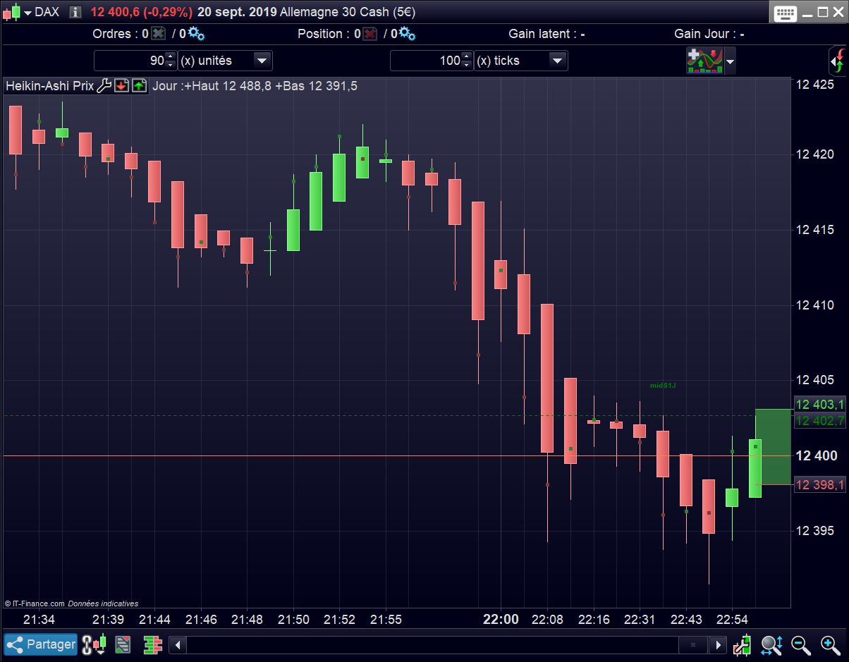Click the 12 395 price axis label
The image size is (849, 662).
tap(815, 531)
